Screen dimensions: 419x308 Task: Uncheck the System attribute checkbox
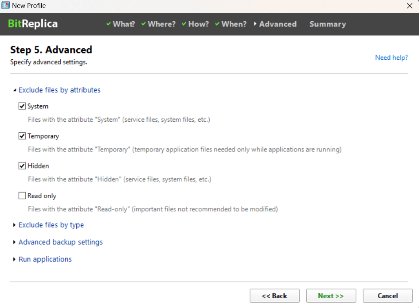tap(22, 106)
